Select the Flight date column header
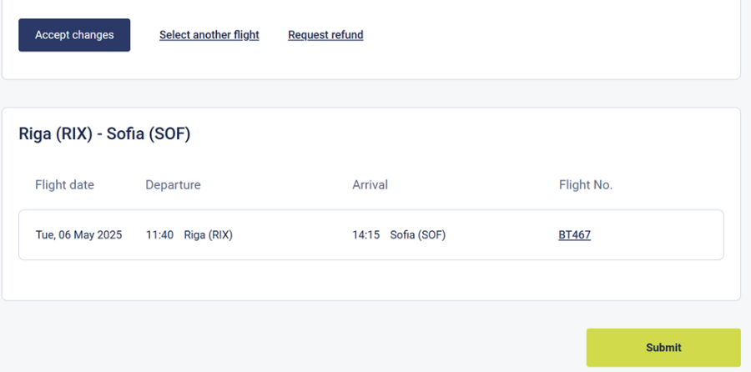The height and width of the screenshot is (372, 751). 64,185
